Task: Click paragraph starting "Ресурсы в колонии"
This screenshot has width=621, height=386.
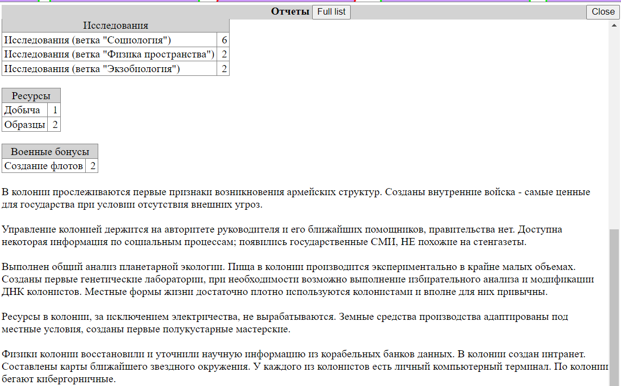Action: coord(285,323)
